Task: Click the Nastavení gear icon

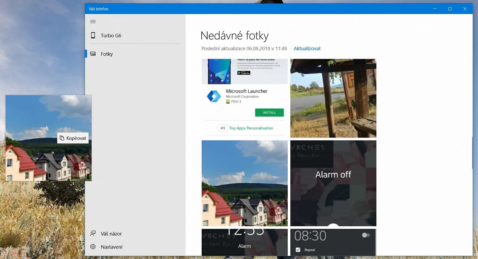Action: pyautogui.click(x=93, y=247)
